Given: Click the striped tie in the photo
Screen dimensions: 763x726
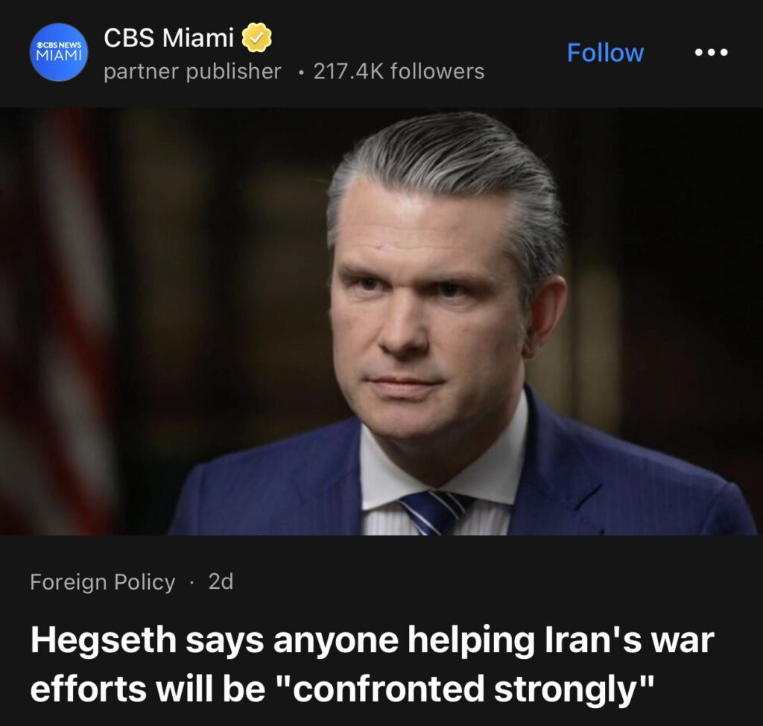Looking at the screenshot, I should [x=433, y=513].
